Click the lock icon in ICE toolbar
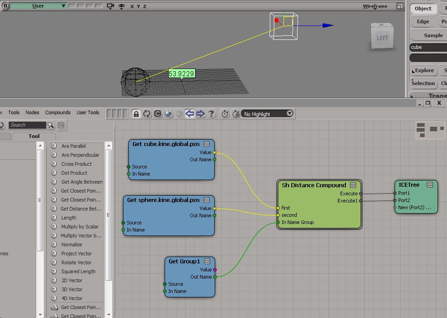447x318 pixels. [x=136, y=114]
